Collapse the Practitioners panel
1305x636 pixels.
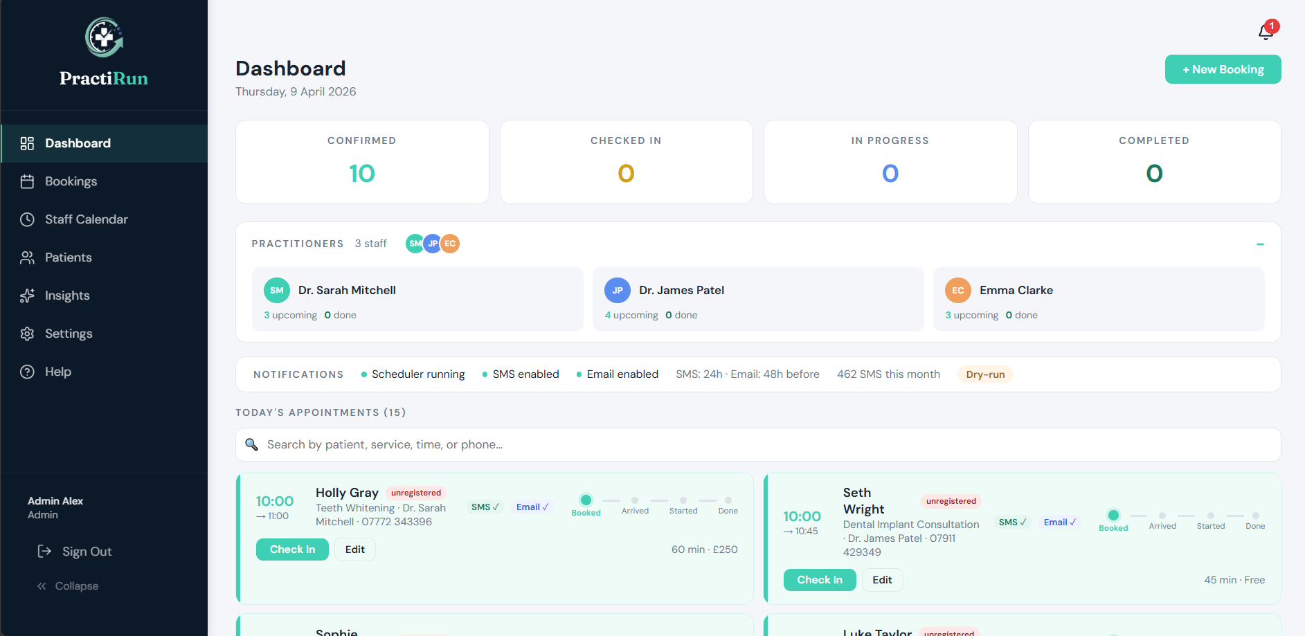click(1260, 244)
